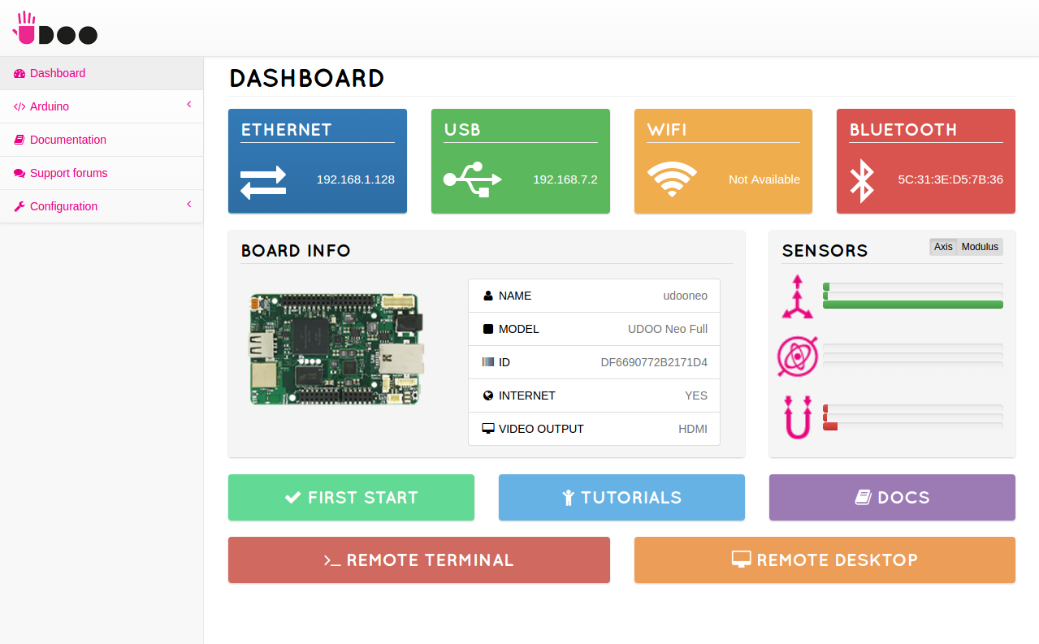The width and height of the screenshot is (1039, 644).
Task: Open Dashboard from the sidebar
Action: tap(102, 73)
